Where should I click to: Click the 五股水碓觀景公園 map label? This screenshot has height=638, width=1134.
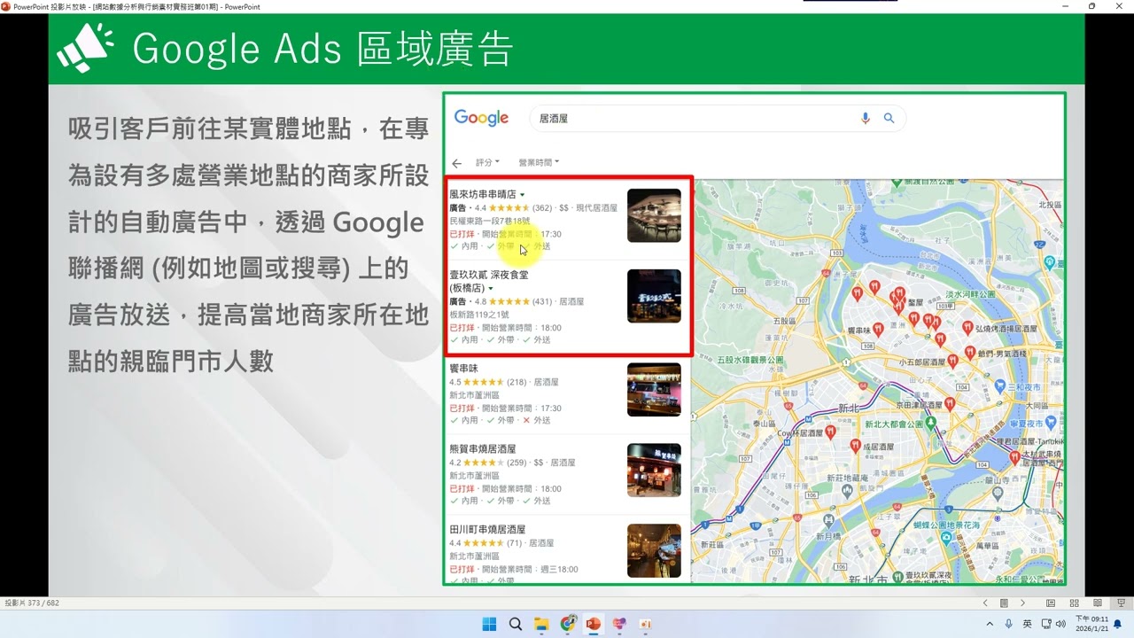click(750, 361)
